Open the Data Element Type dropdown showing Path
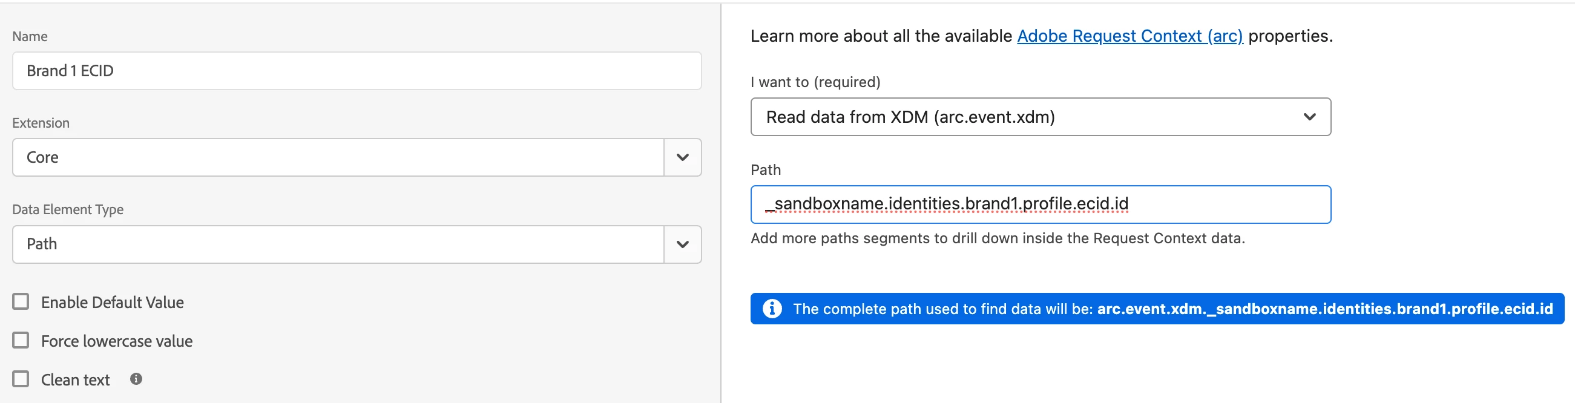1575x403 pixels. tap(338, 244)
